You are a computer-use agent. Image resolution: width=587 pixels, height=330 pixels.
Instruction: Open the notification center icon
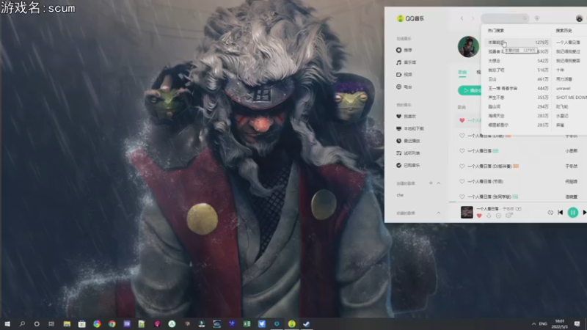(x=577, y=324)
